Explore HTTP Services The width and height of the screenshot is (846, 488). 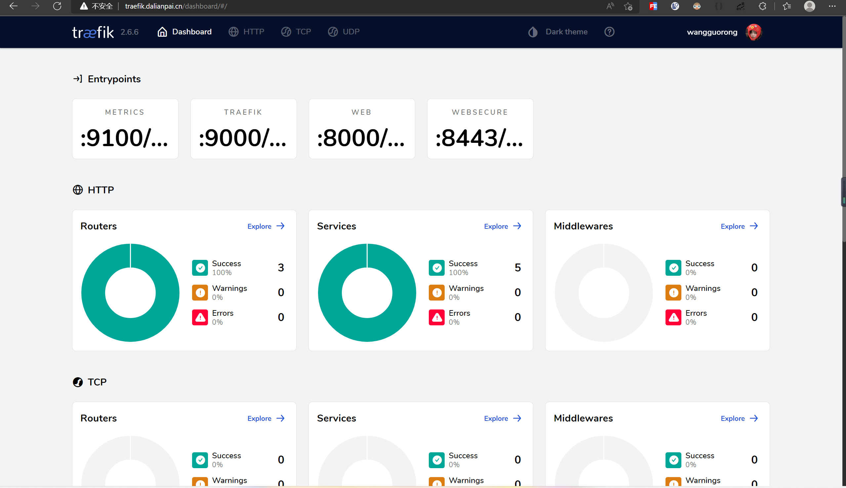point(503,226)
